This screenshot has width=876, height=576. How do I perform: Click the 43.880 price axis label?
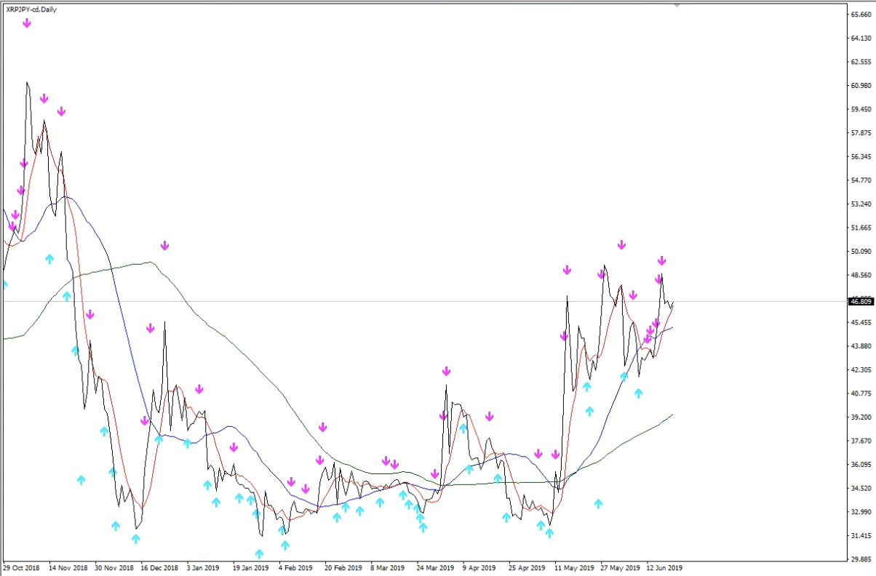(x=861, y=346)
